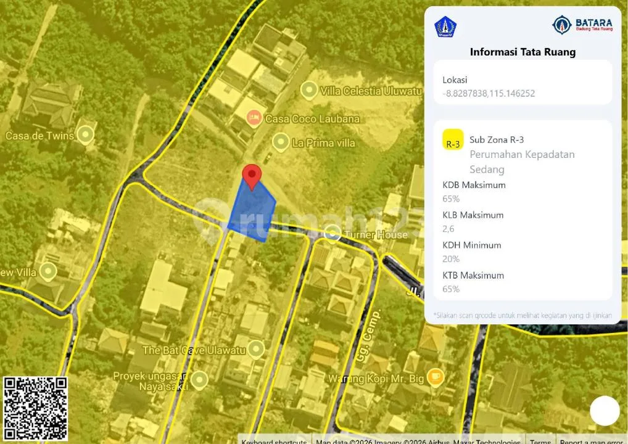Select the partially visible 'ew Villa' marker
This screenshot has width=628, height=444.
point(48,272)
